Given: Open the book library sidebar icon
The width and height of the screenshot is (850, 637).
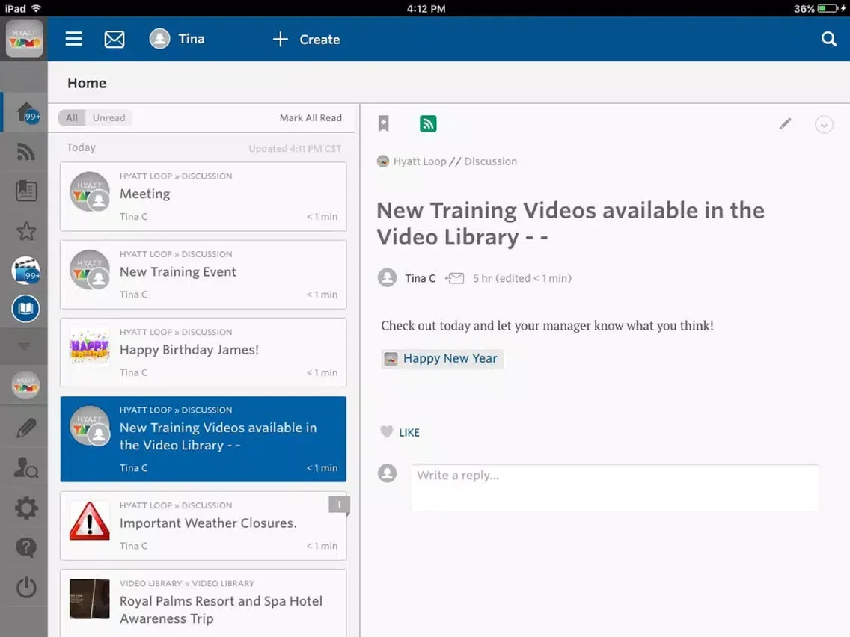Looking at the screenshot, I should point(25,308).
